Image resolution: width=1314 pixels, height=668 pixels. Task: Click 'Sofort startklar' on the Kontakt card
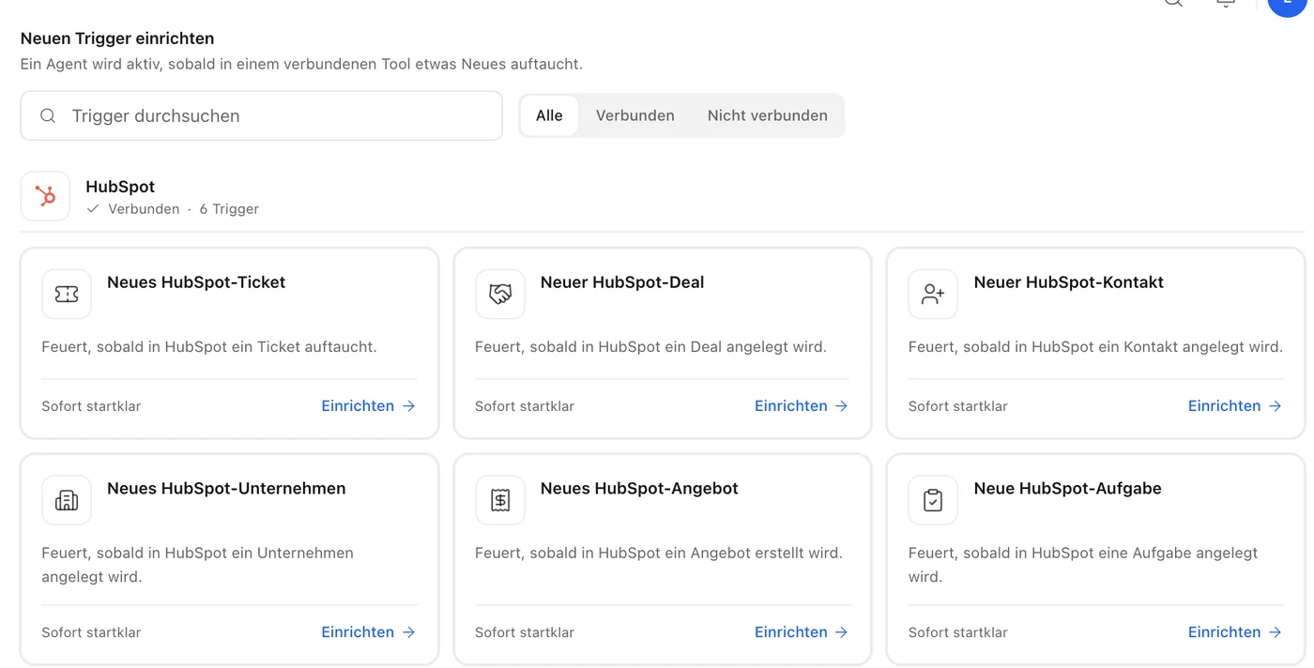958,406
